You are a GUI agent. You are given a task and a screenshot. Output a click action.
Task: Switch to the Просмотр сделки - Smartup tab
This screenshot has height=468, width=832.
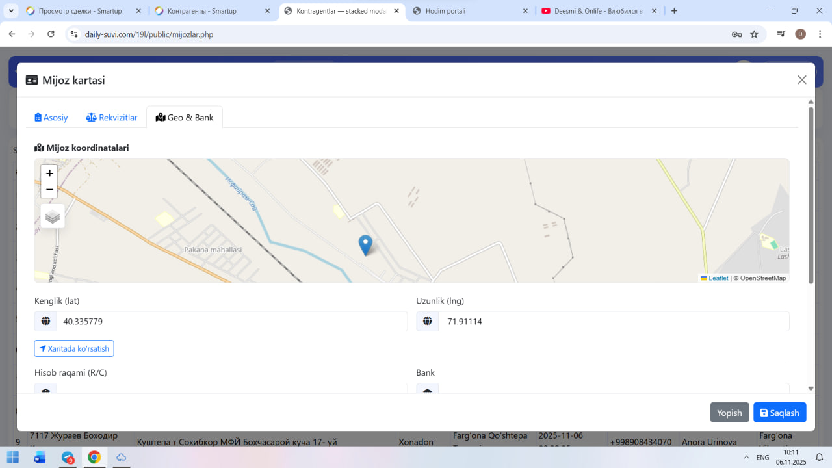tap(80, 11)
